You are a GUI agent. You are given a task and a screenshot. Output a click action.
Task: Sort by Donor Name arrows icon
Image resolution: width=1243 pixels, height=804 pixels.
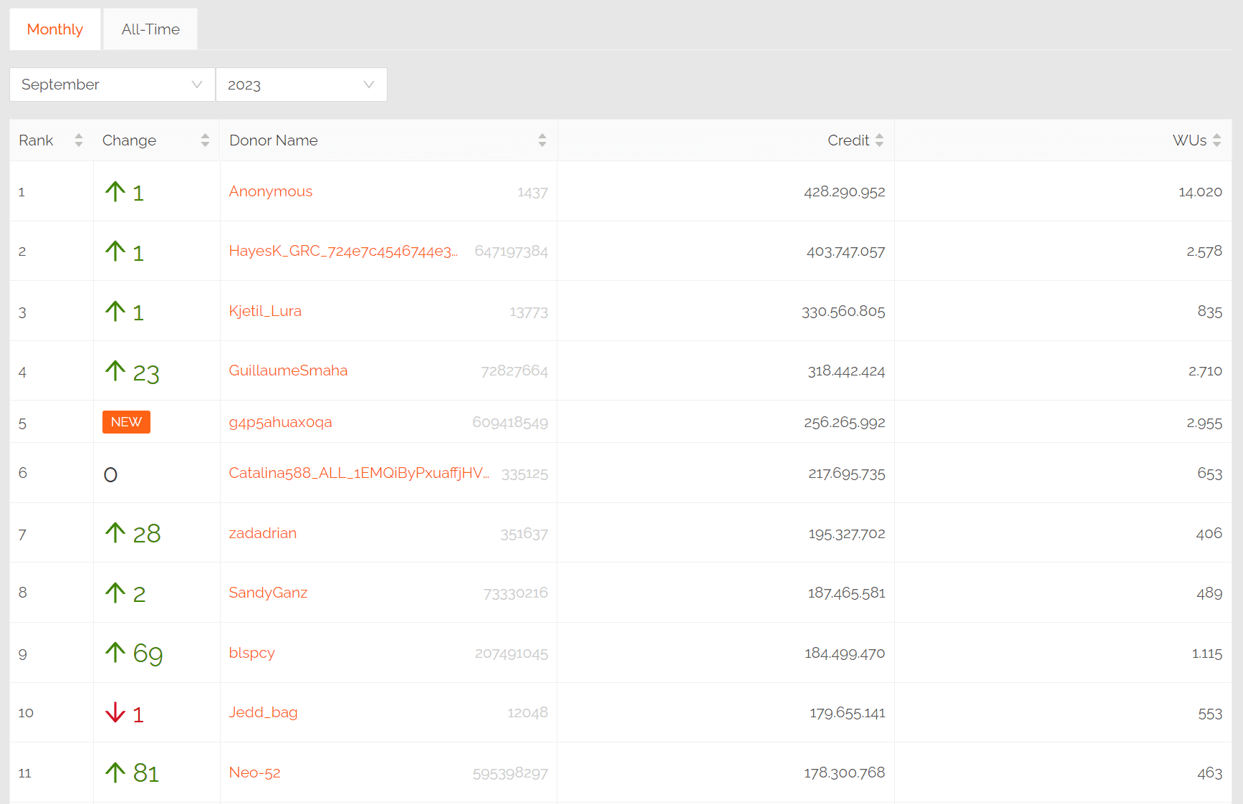[x=542, y=140]
